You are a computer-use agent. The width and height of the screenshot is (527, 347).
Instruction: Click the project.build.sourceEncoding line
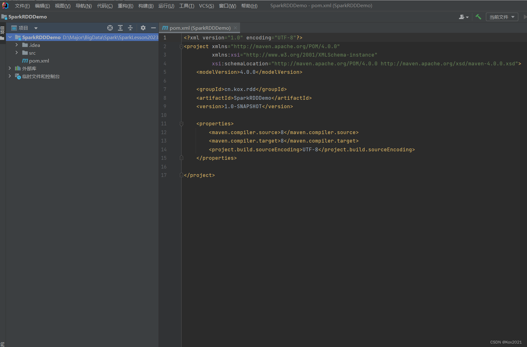pos(312,150)
